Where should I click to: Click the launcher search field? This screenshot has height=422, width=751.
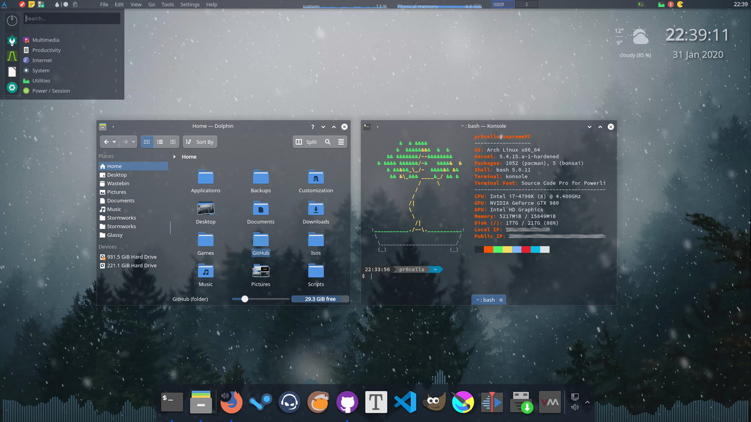point(72,18)
